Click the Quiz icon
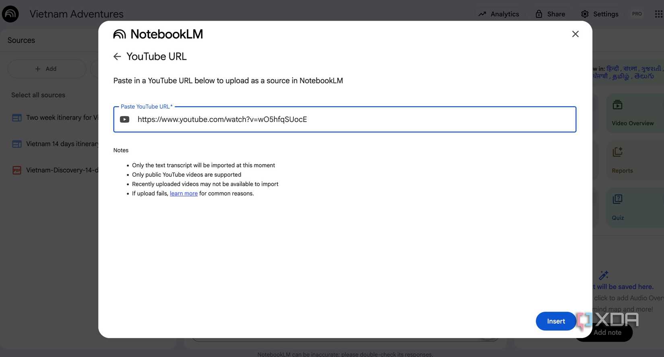Image resolution: width=664 pixels, height=357 pixels. coord(617,199)
